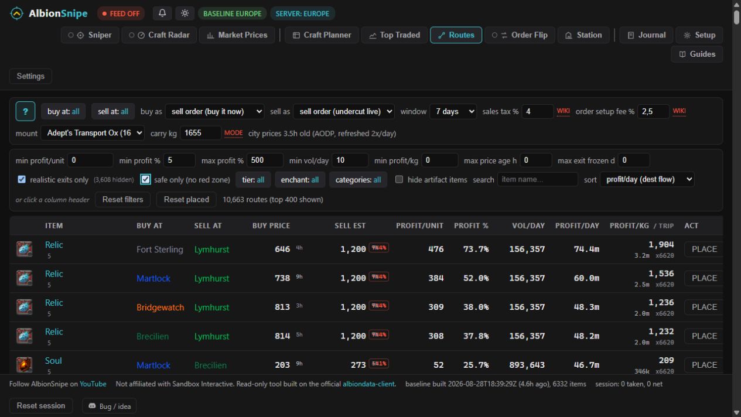Viewport: 741px width, 417px height.
Task: Switch to Craft Planner tab
Action: click(x=322, y=35)
